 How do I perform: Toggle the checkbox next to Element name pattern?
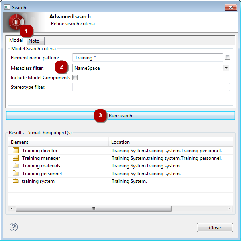[x=228, y=57]
